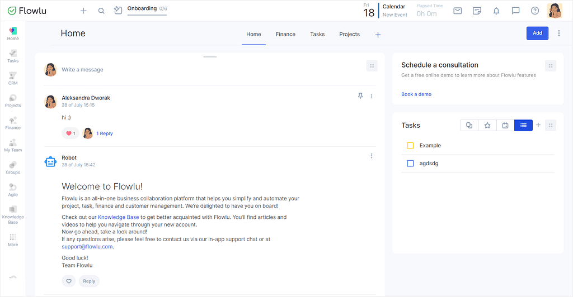Add a new dashboard tab with plus
Viewport: 573px width, 297px height.
tap(378, 35)
